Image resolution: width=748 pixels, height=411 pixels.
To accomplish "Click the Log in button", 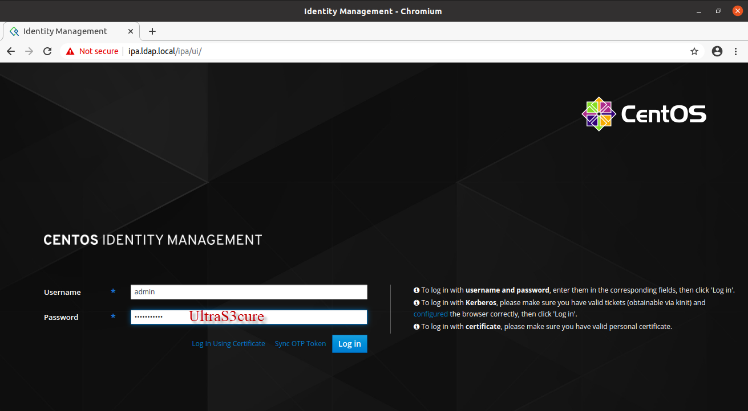I will [350, 344].
